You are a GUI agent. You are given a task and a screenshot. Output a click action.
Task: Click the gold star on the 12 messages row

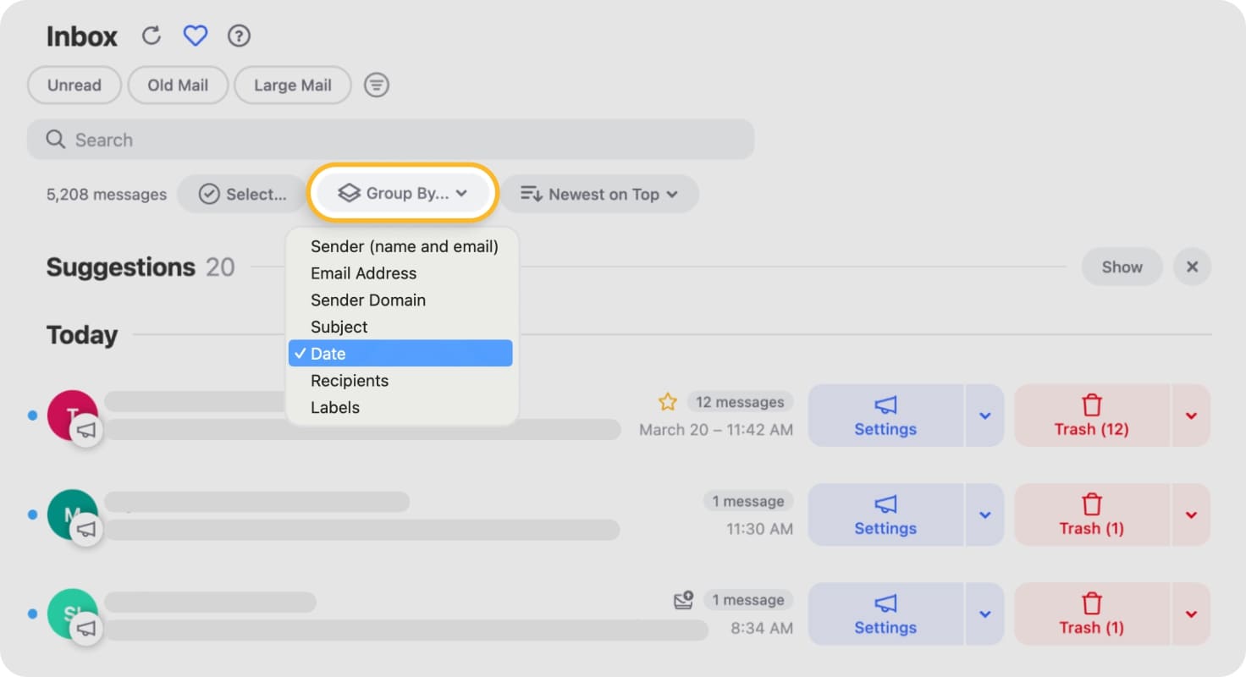coord(668,402)
